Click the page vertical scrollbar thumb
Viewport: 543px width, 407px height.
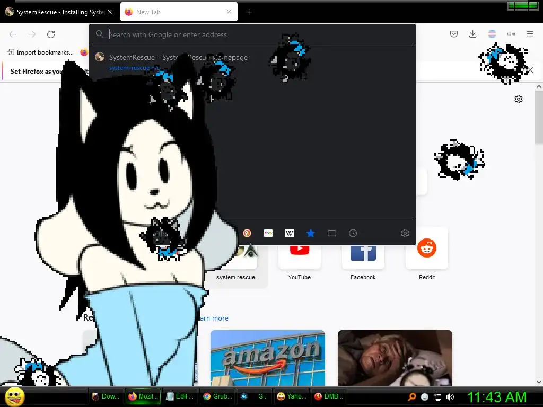coord(539,118)
